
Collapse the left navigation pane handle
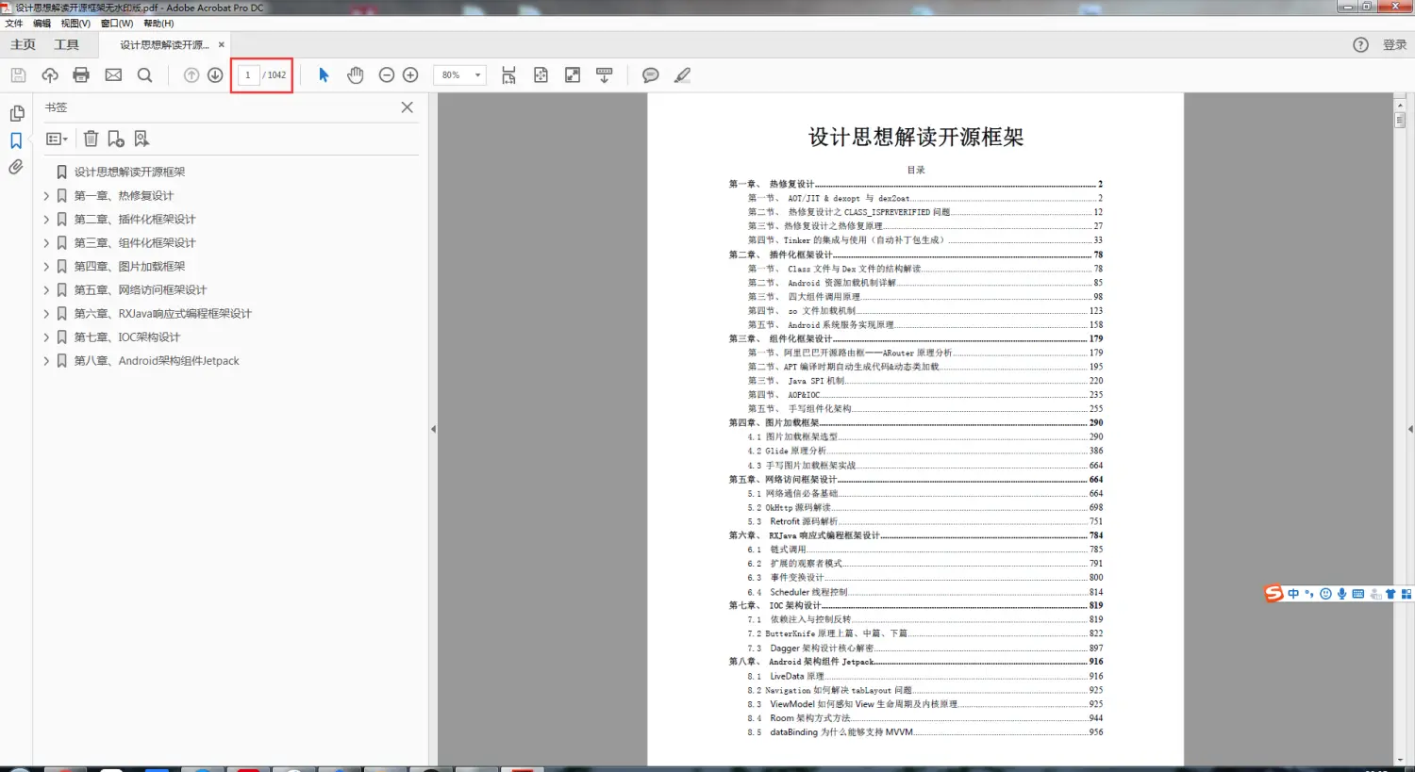(433, 429)
